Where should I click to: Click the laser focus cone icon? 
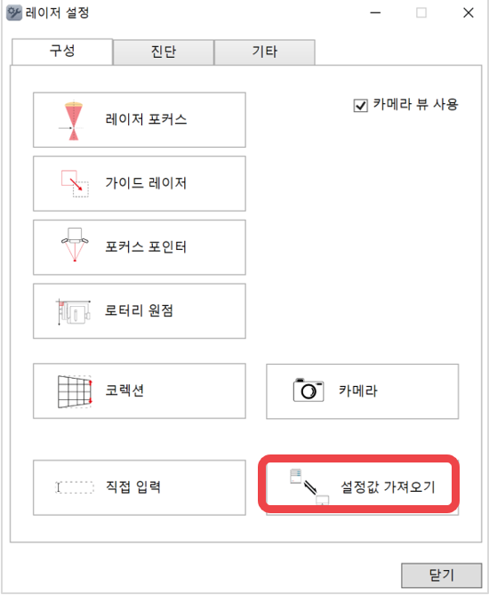tap(73, 121)
